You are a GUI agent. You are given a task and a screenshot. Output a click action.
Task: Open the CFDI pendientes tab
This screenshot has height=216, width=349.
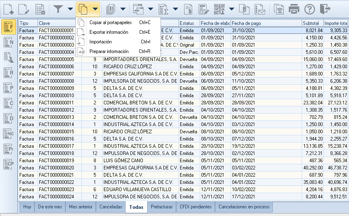196,207
